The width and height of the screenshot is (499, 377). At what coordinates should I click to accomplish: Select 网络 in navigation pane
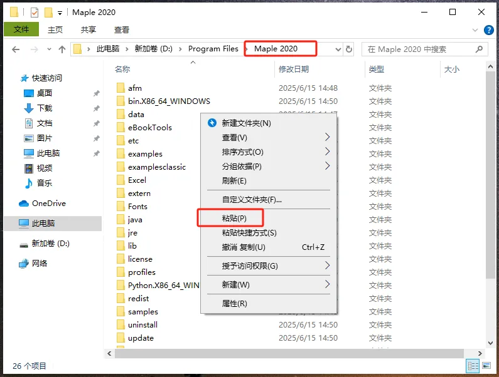[x=39, y=263]
